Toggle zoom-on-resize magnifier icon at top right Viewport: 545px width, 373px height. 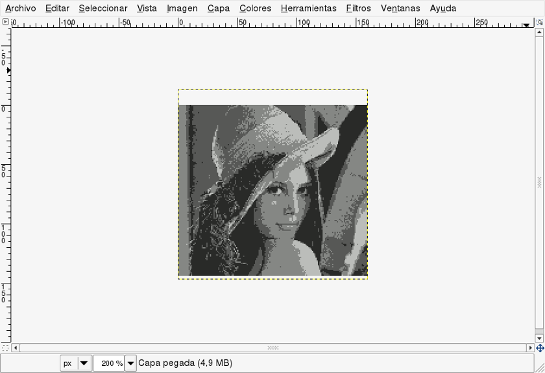(x=539, y=22)
